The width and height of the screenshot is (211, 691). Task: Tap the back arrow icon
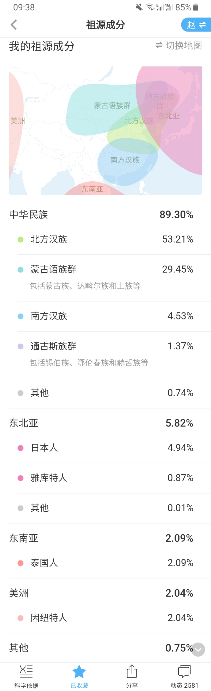click(14, 25)
